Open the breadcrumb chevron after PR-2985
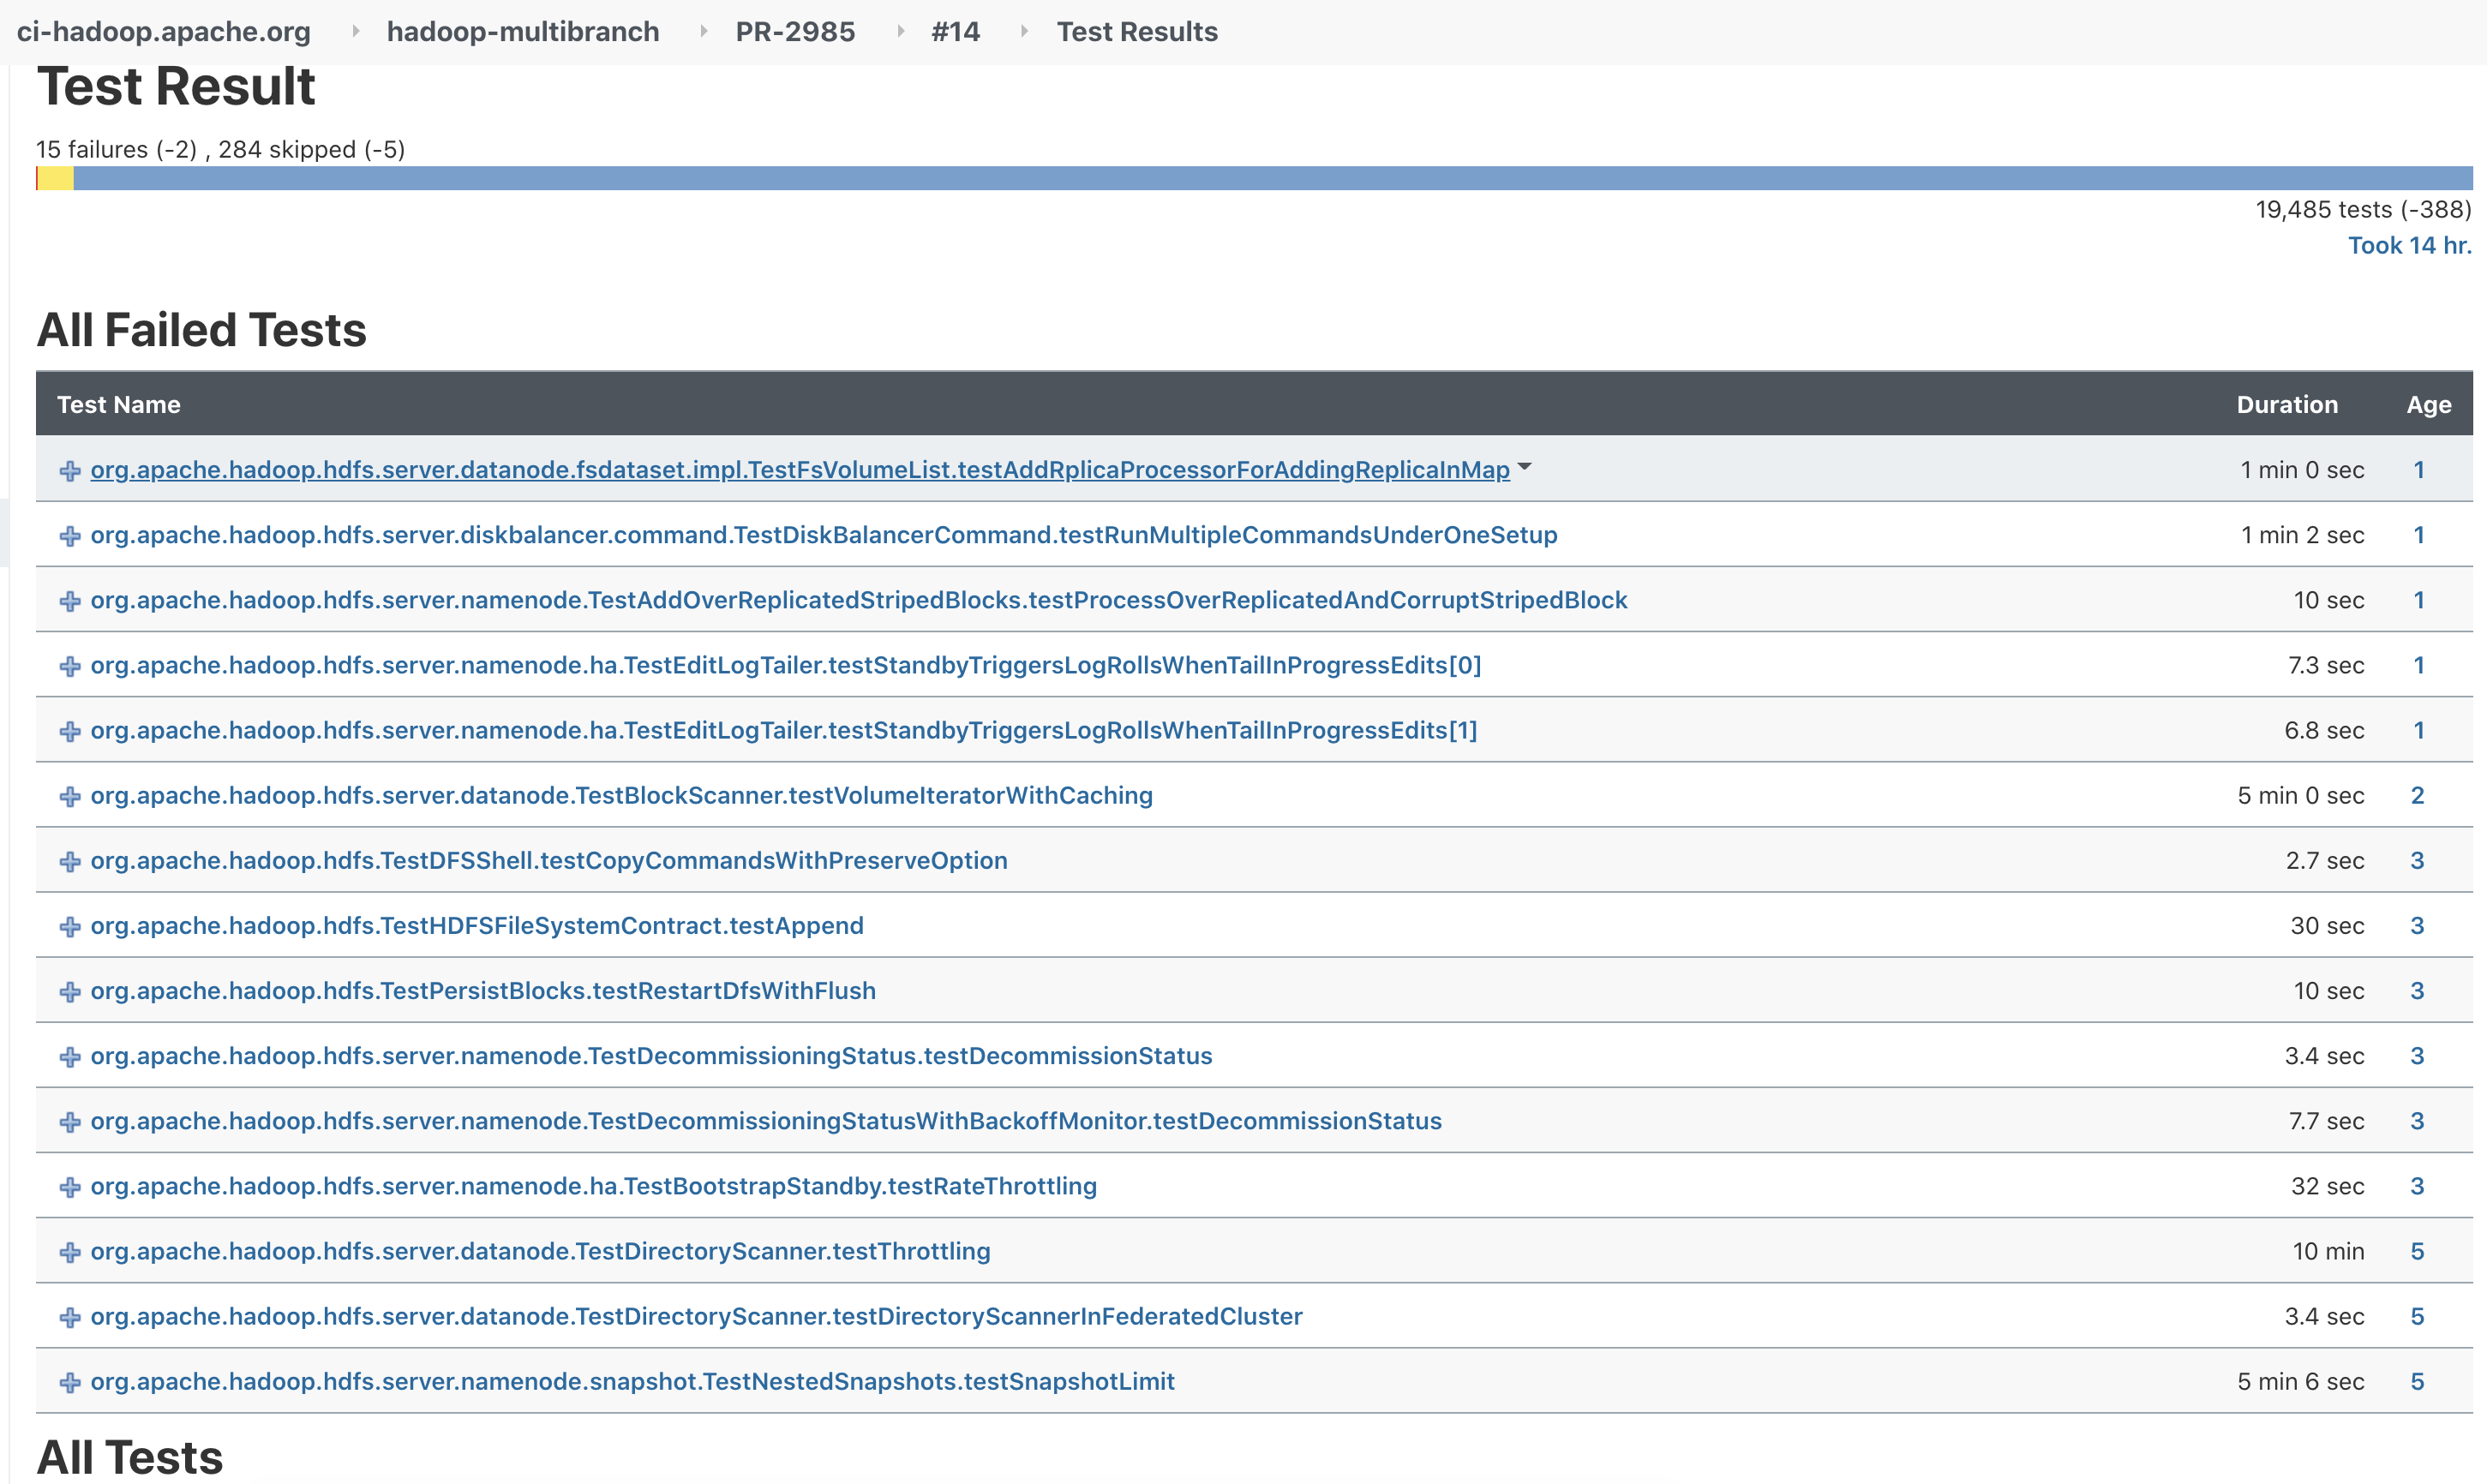2487x1484 pixels. click(900, 32)
